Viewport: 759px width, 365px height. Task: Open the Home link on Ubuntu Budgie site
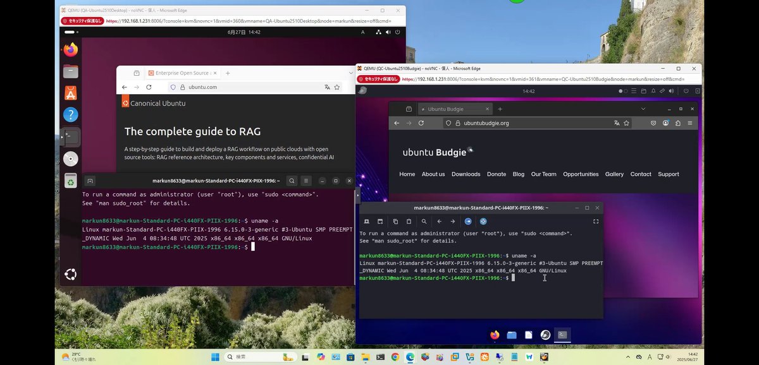coord(407,174)
